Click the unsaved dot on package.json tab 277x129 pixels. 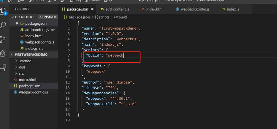click(x=92, y=9)
